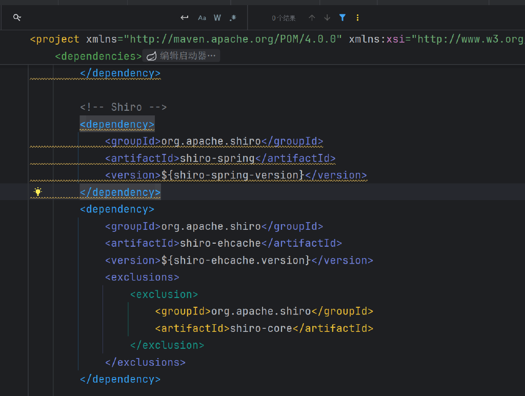The width and height of the screenshot is (525, 396).
Task: Open the search filter funnel icon
Action: (x=342, y=18)
